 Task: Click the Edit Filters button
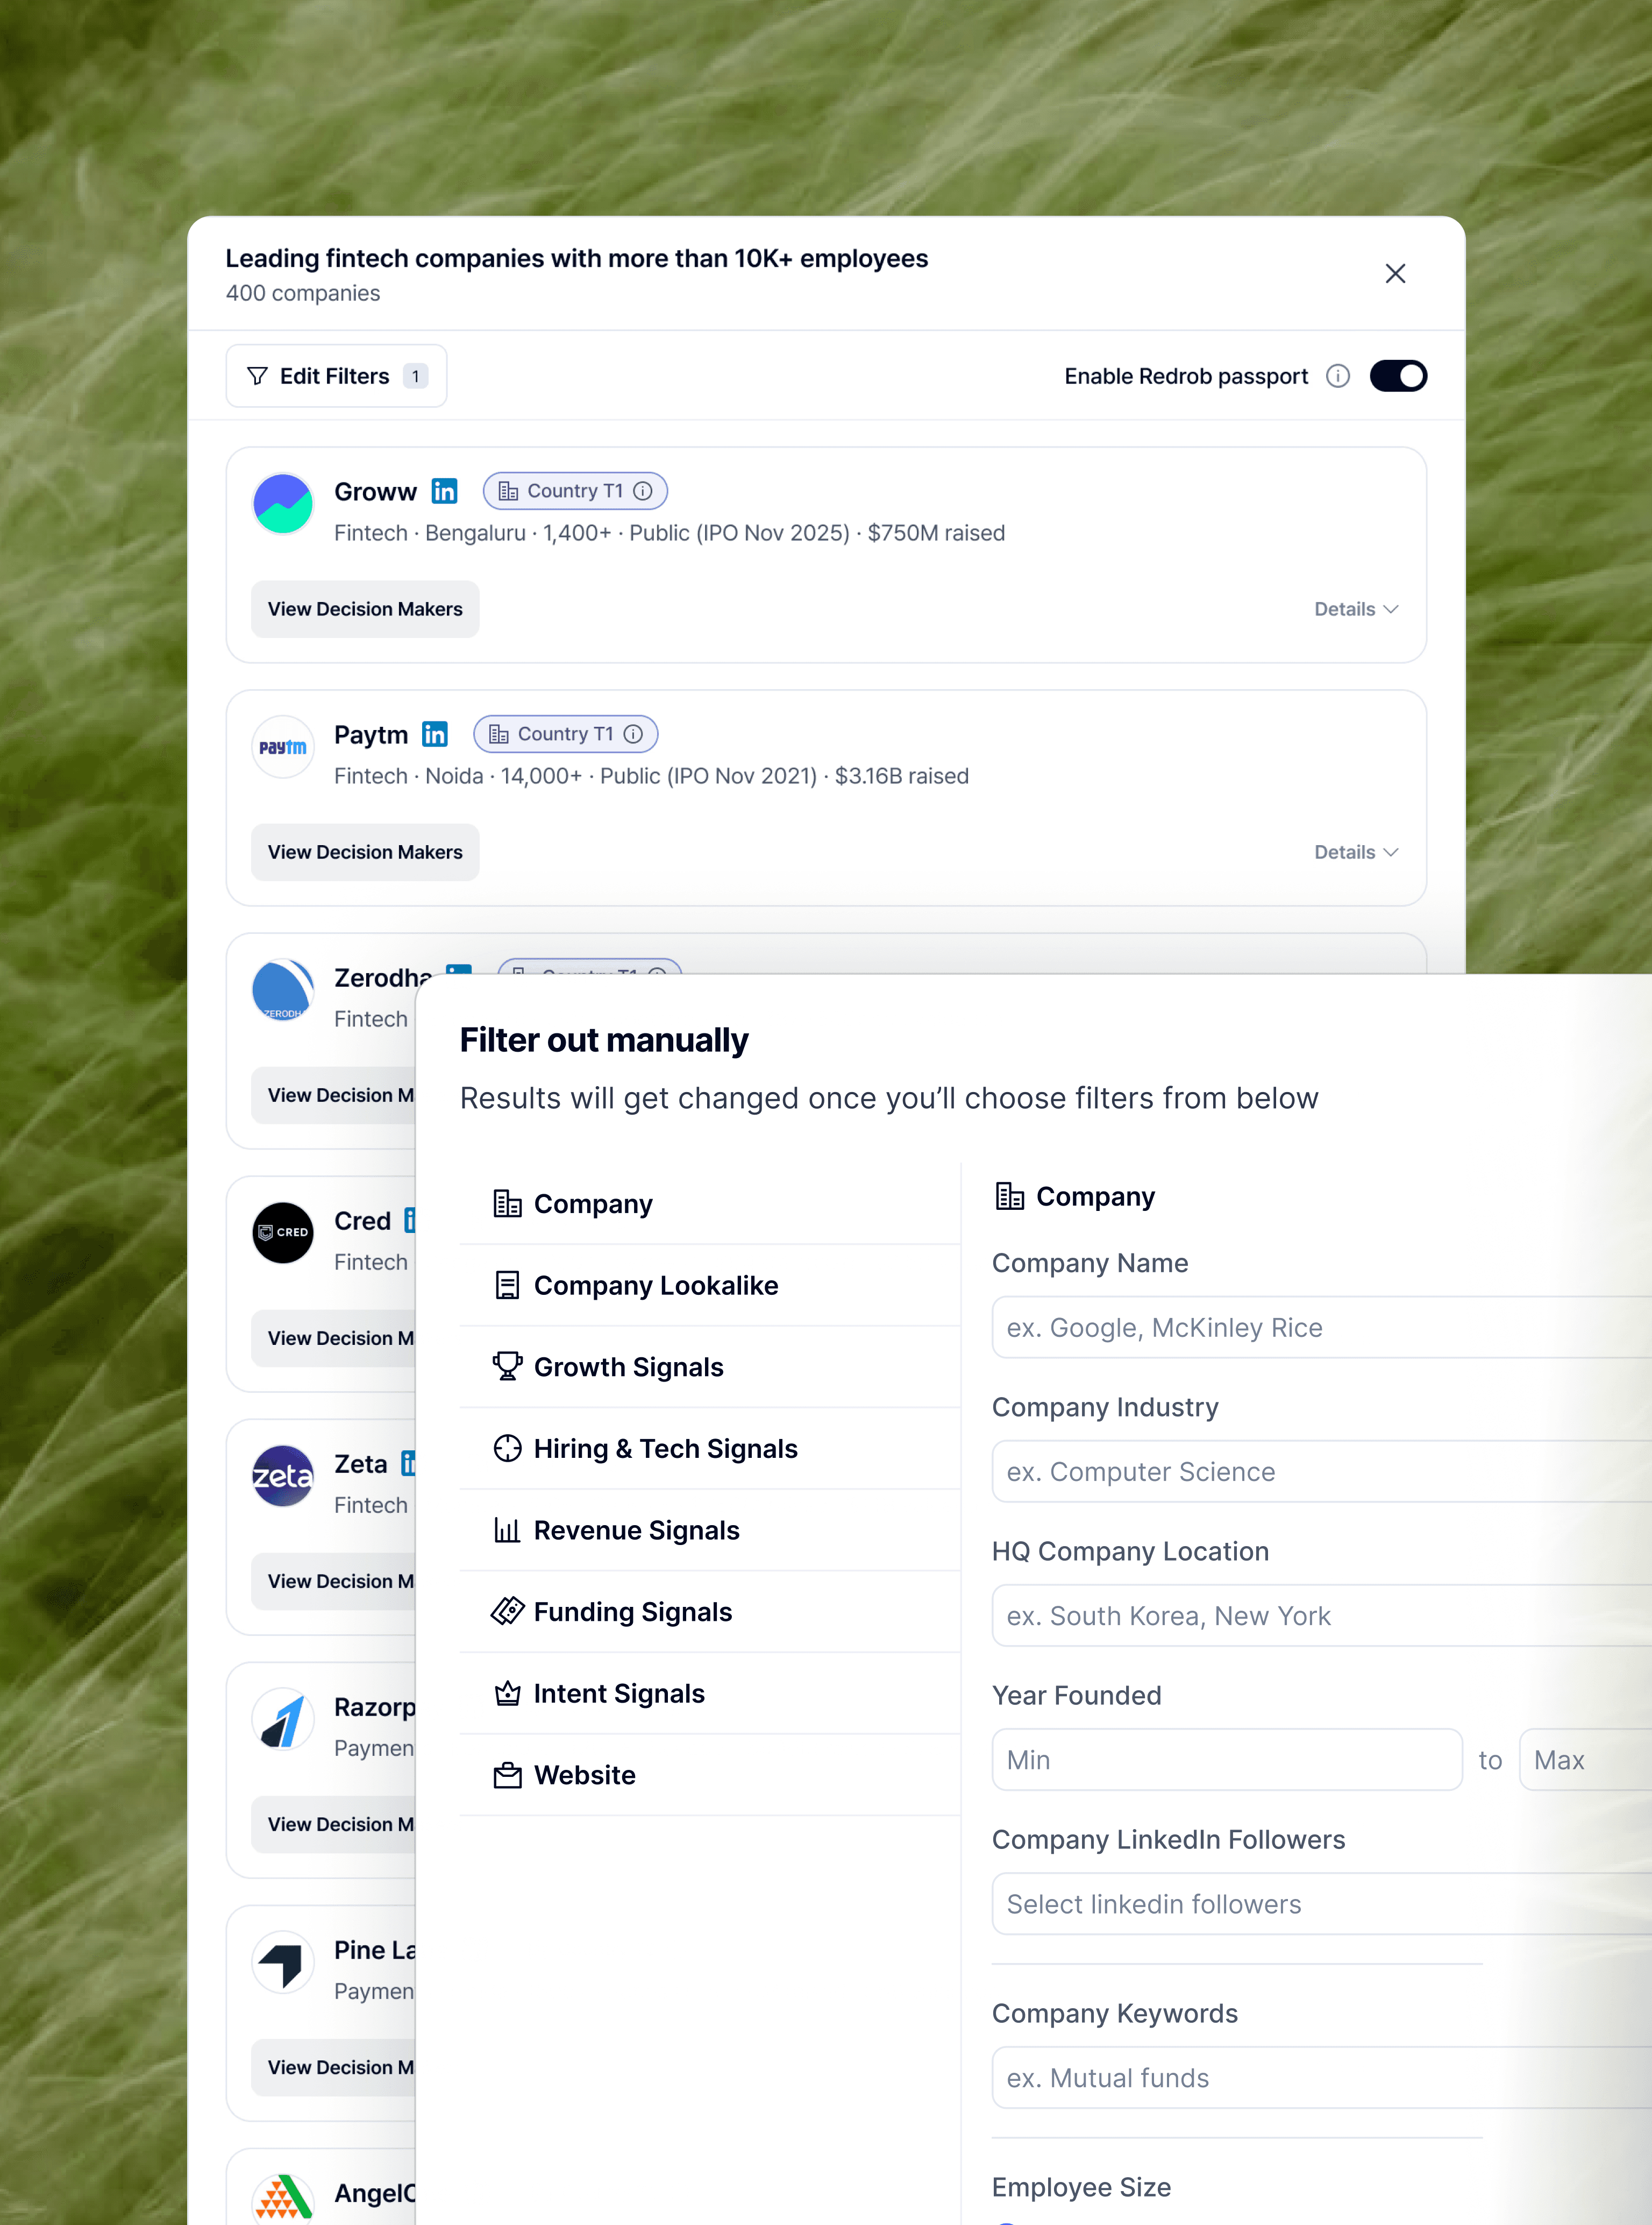coord(336,376)
